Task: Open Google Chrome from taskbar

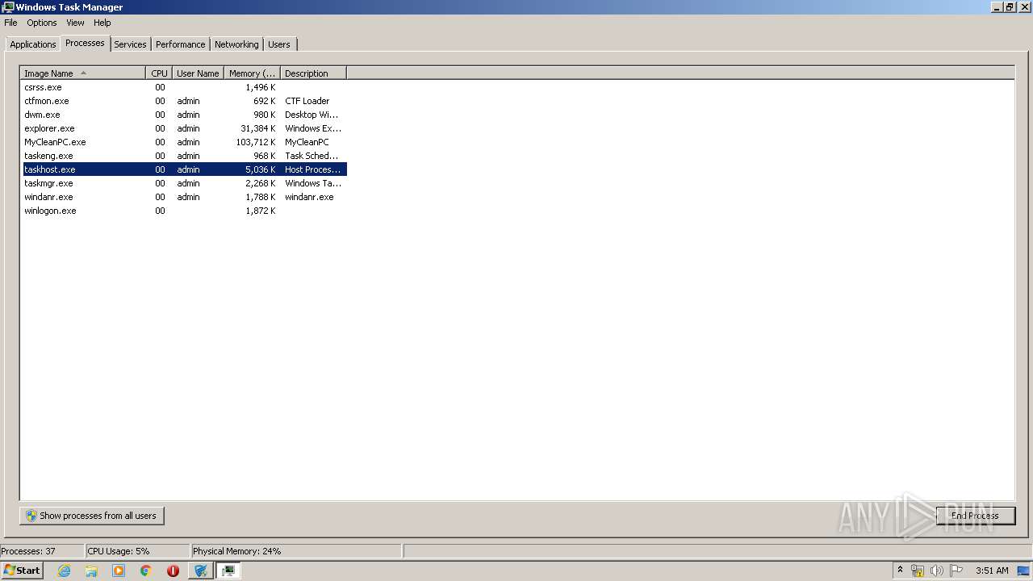Action: tap(146, 571)
